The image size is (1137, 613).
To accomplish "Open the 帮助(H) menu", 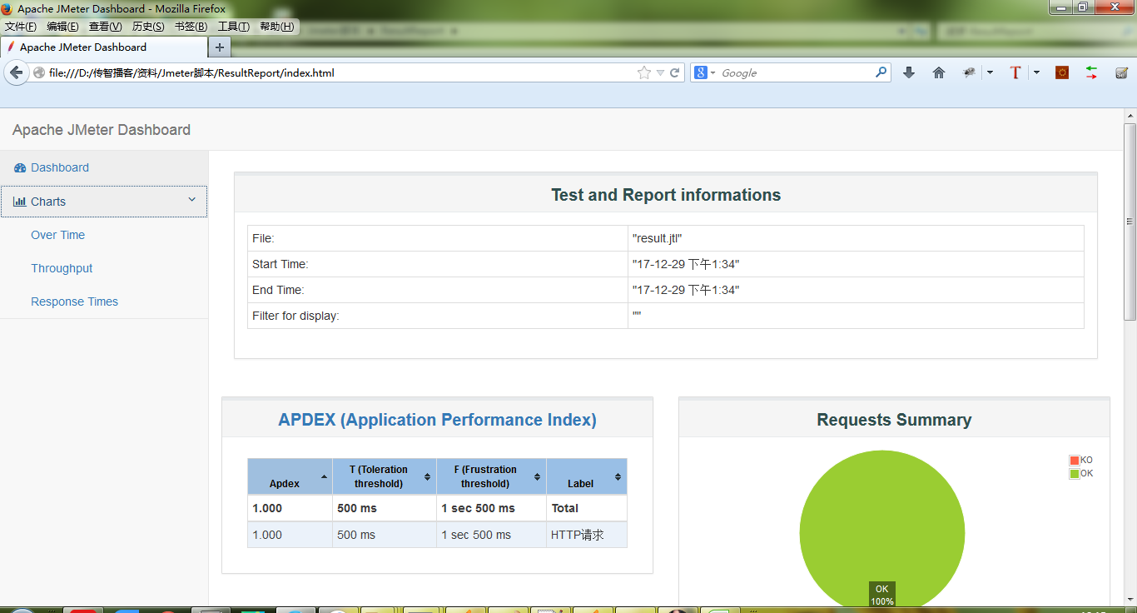I will click(277, 27).
